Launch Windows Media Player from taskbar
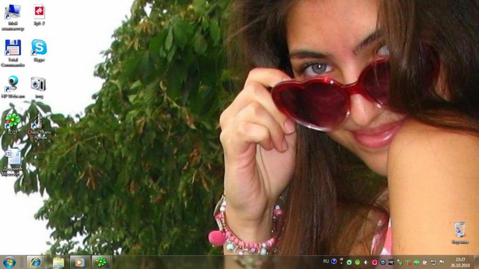 click(x=80, y=262)
